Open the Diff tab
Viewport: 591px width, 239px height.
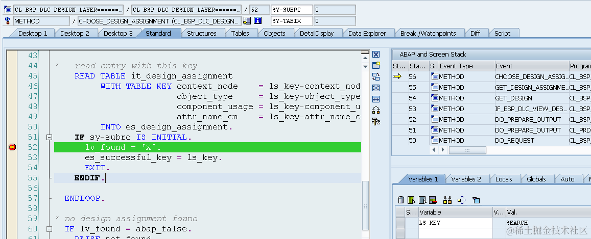[475, 33]
